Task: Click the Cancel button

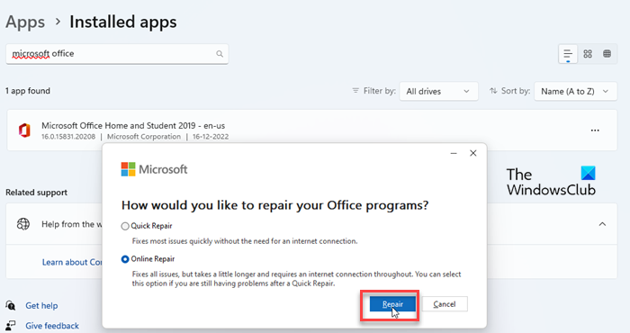Action: [x=445, y=304]
